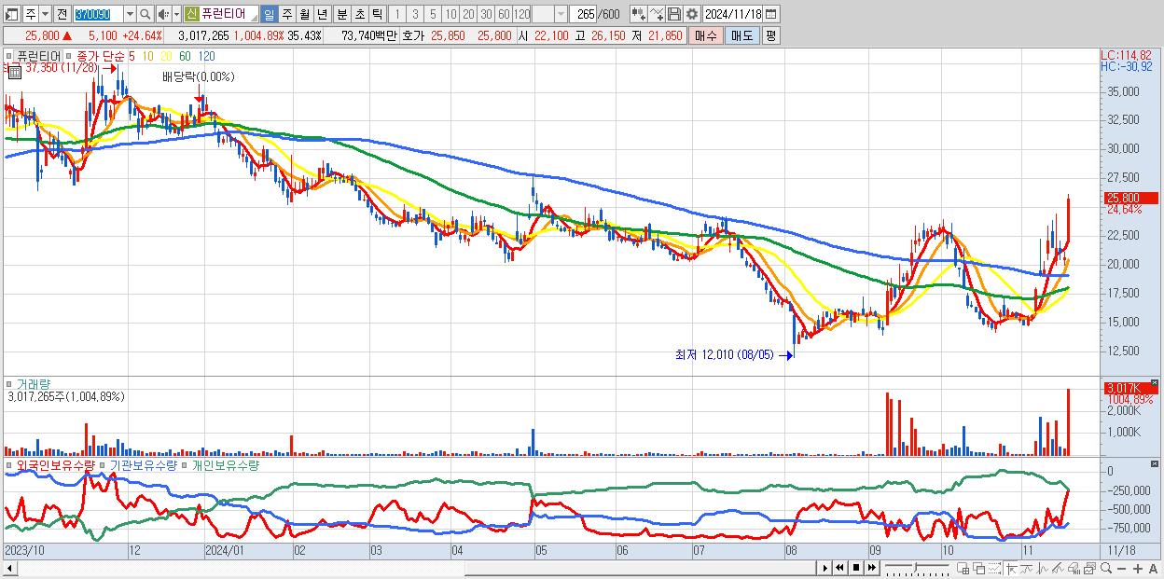This screenshot has height=579, width=1164.
Task: Toggle the panel layout icon at far left
Action: (12, 14)
